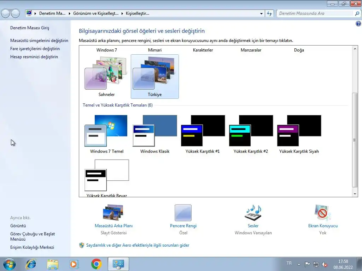Click the Manzaralar category label
The height and width of the screenshot is (271, 362).
click(x=251, y=50)
